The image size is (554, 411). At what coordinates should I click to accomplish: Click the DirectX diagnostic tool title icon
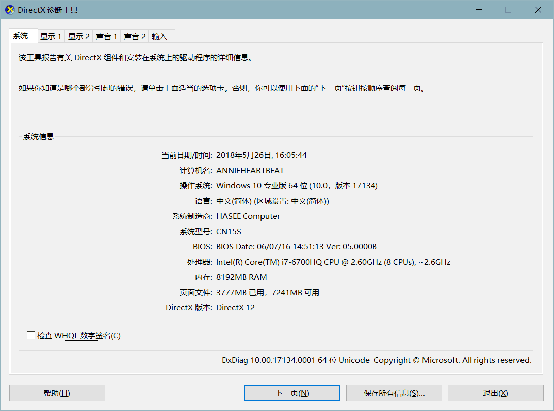pos(10,10)
